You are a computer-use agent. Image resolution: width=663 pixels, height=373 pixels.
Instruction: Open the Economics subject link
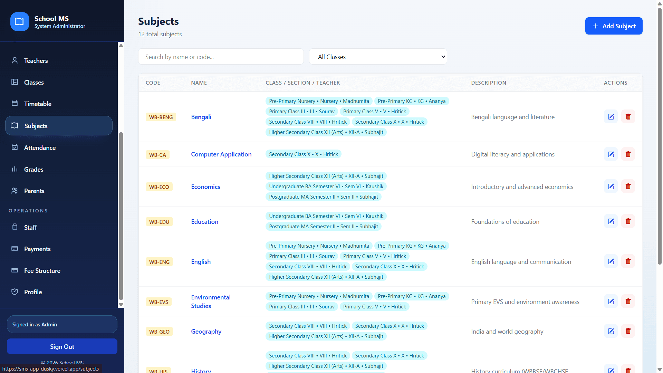205,186
